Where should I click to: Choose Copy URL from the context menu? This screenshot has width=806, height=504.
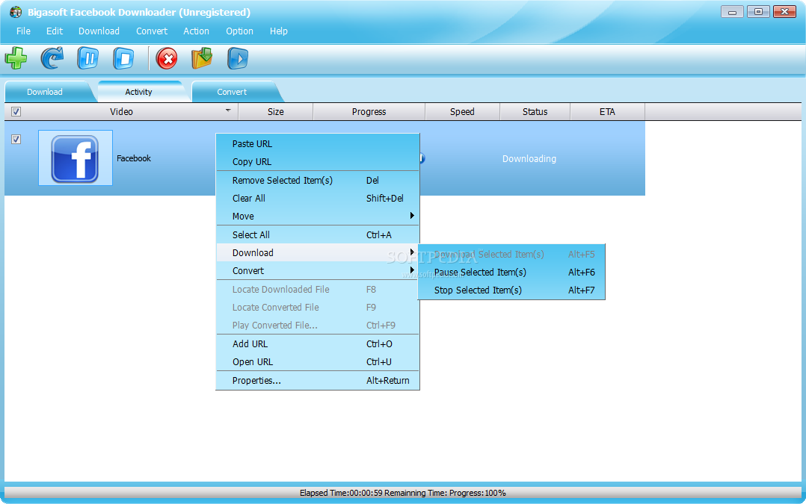318,162
